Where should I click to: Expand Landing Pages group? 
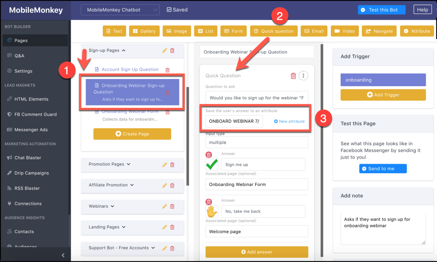tap(124, 227)
